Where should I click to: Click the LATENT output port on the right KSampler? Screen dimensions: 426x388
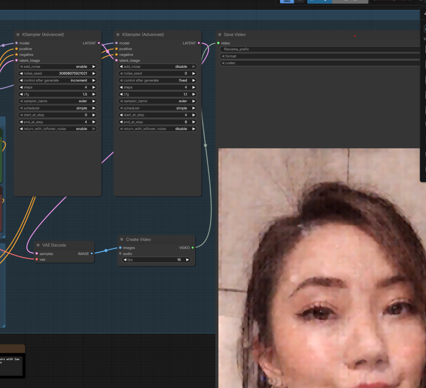pyautogui.click(x=199, y=43)
